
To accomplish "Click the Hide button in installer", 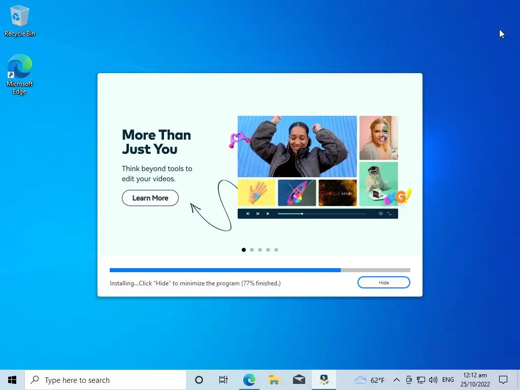I will [384, 282].
